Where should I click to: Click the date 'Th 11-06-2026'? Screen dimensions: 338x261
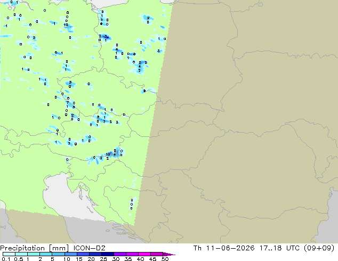click(x=224, y=248)
